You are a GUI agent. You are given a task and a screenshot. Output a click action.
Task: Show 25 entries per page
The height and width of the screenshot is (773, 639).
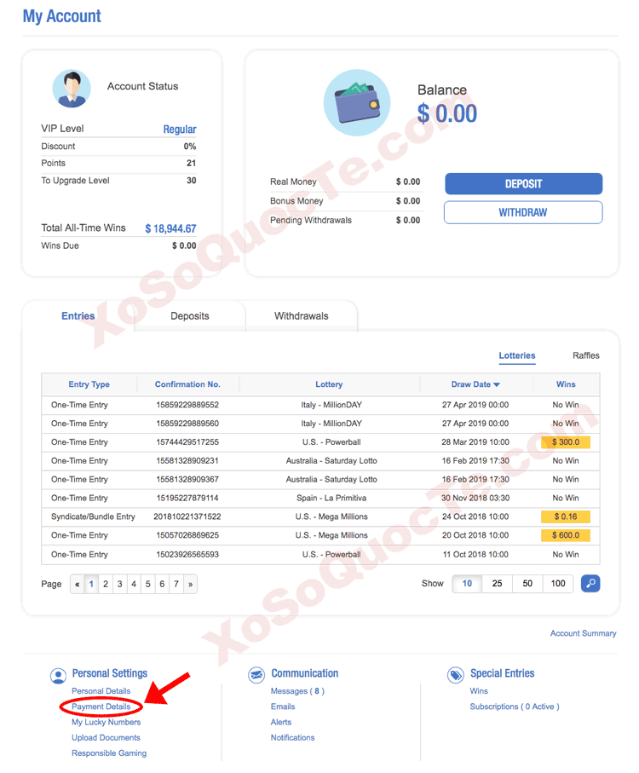pyautogui.click(x=497, y=584)
